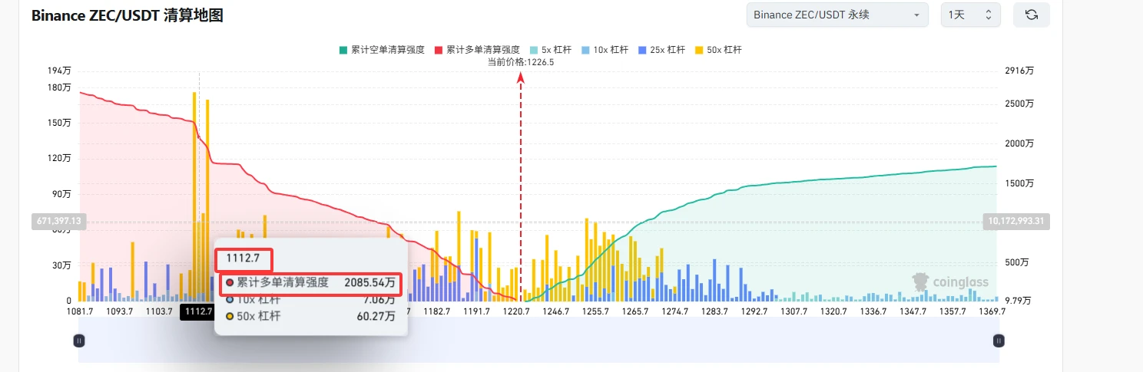
Task: Toggle the 10x 杠杆 legend series
Action: tap(605, 50)
